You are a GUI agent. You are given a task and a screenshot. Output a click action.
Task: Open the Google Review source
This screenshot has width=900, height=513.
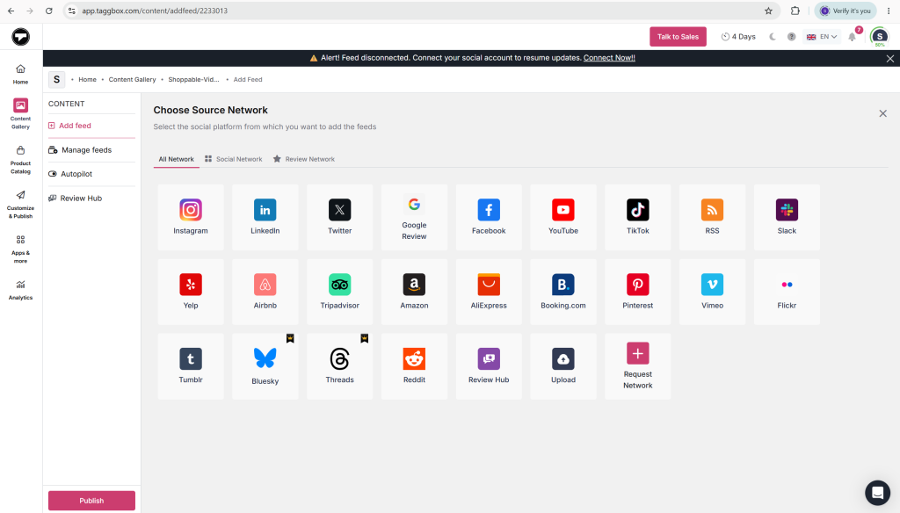(414, 217)
